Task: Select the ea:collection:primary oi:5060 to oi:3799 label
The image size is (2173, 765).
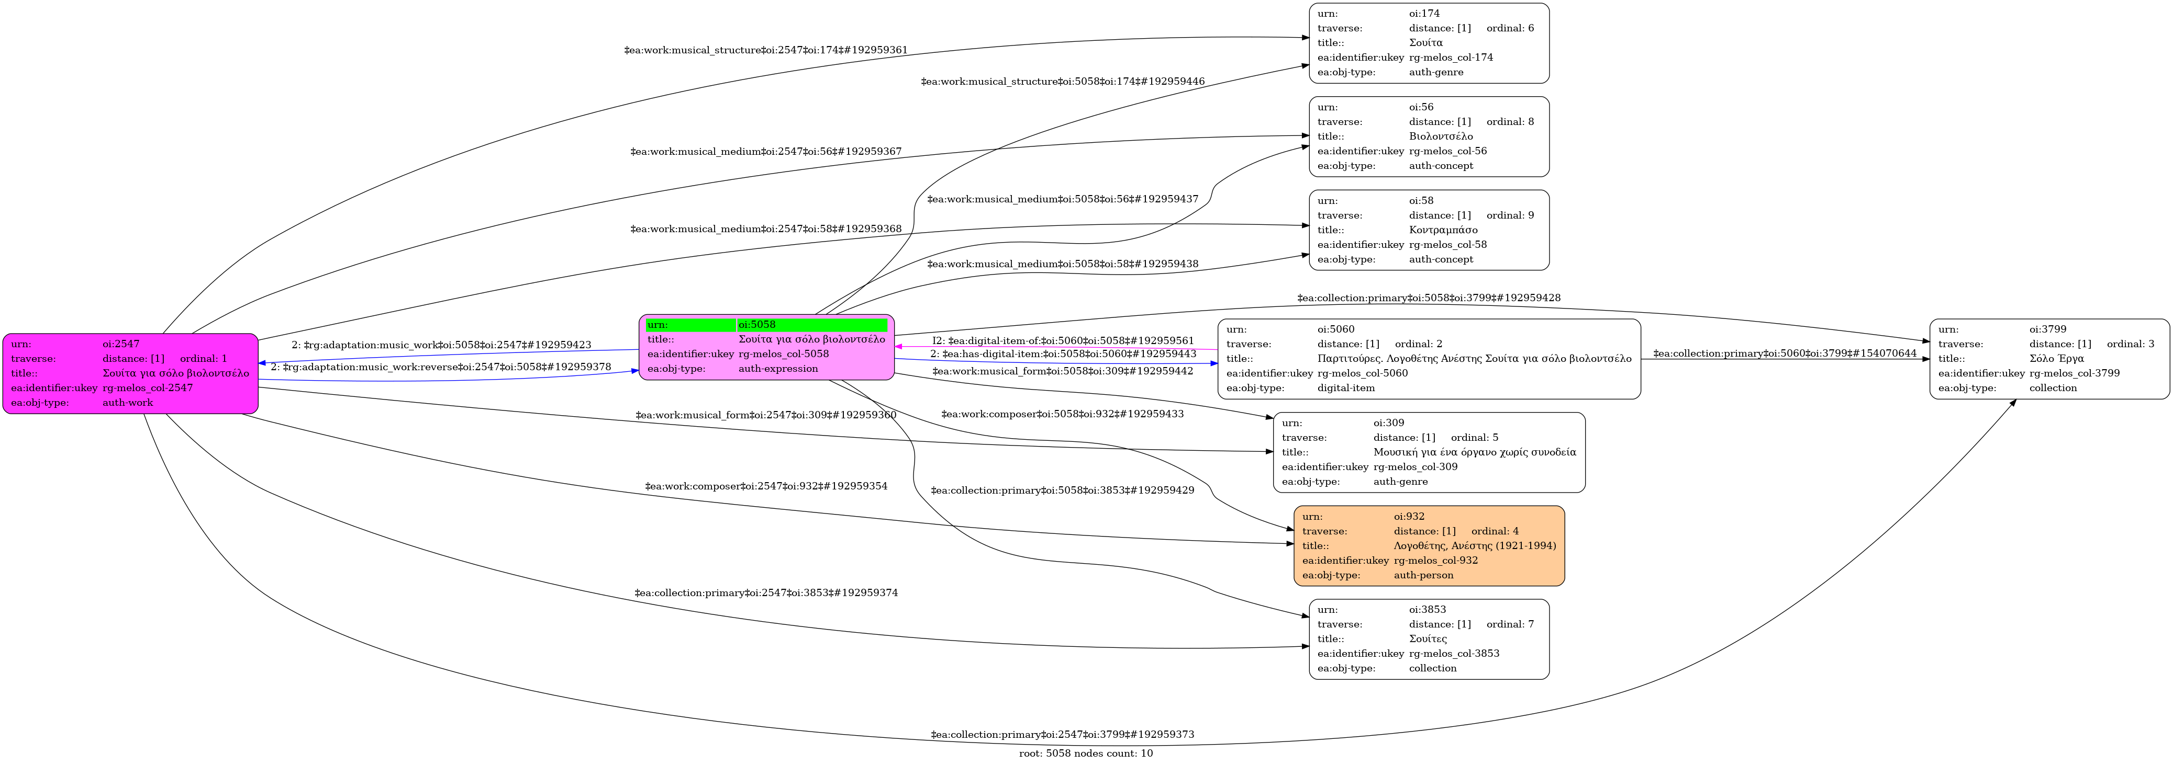Action: tap(1784, 354)
